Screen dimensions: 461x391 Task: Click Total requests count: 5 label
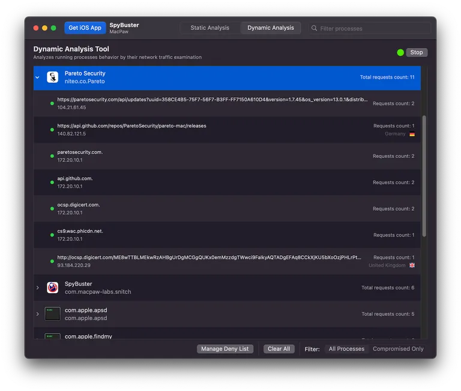388,314
